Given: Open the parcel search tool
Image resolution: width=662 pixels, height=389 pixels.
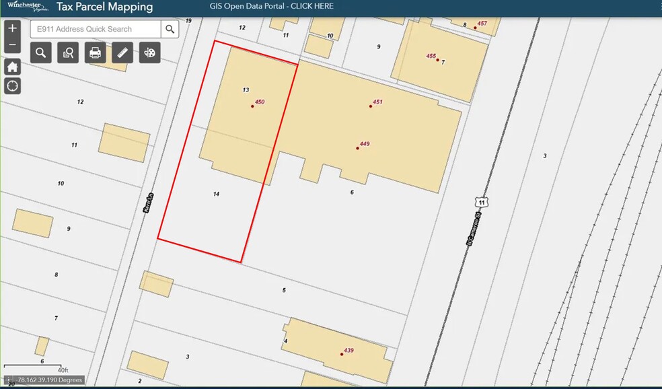Looking at the screenshot, I should click(x=41, y=52).
